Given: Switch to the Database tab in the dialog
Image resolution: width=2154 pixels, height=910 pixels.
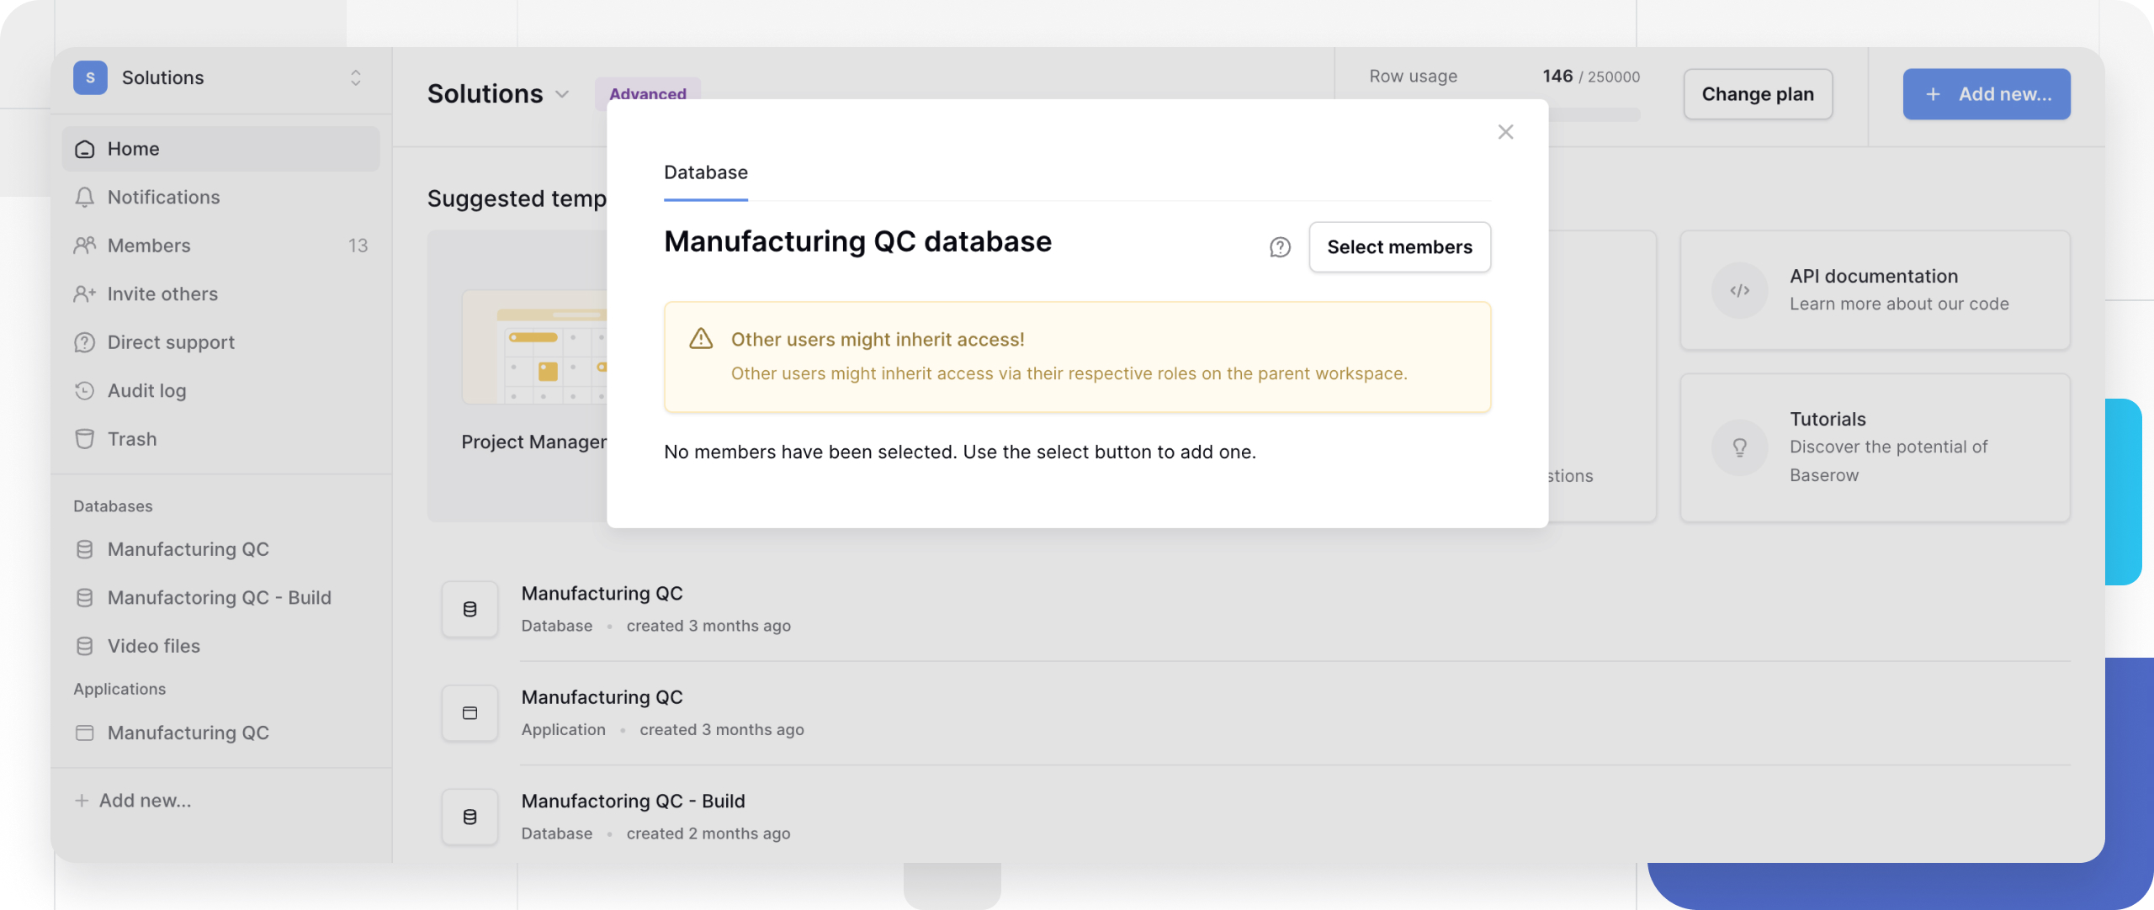Looking at the screenshot, I should pyautogui.click(x=705, y=172).
